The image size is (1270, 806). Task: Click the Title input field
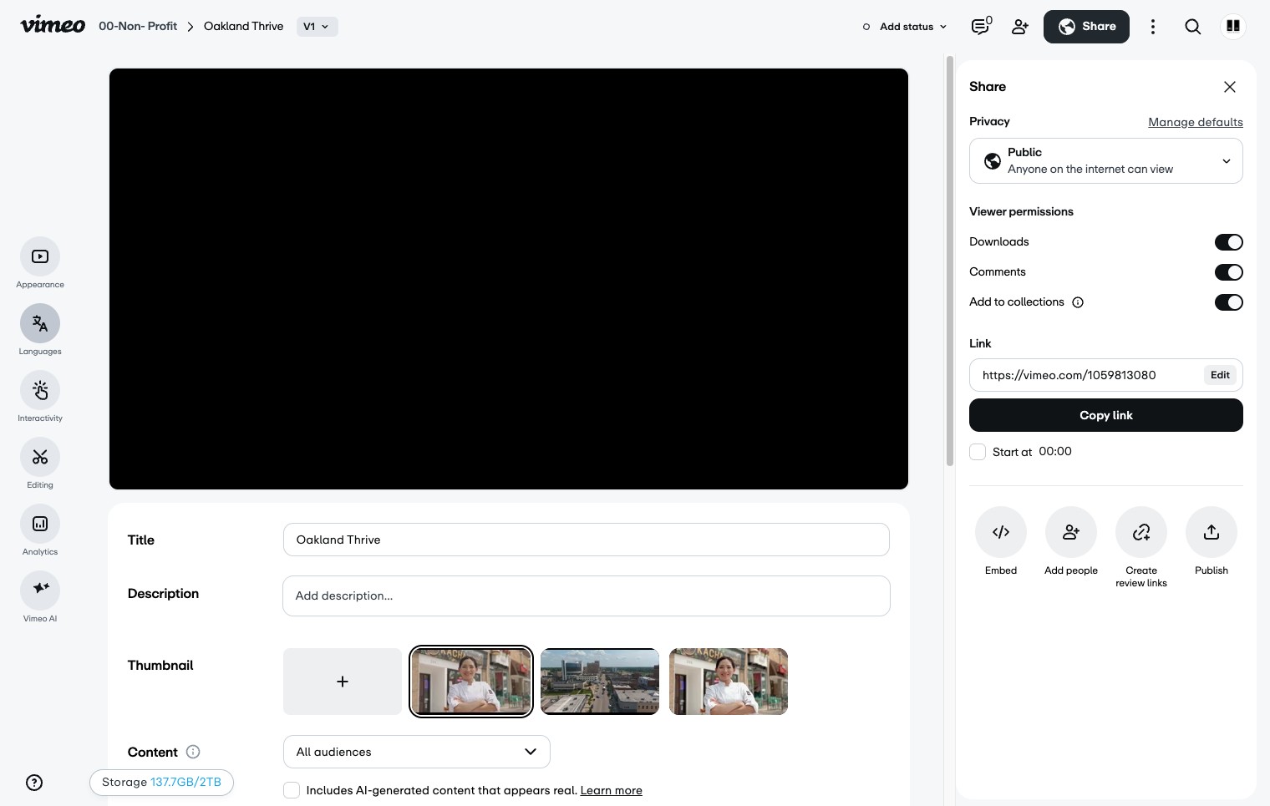(x=587, y=540)
